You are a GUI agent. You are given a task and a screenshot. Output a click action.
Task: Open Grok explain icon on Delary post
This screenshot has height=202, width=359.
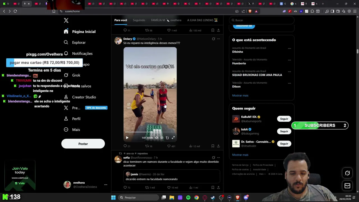213,39
